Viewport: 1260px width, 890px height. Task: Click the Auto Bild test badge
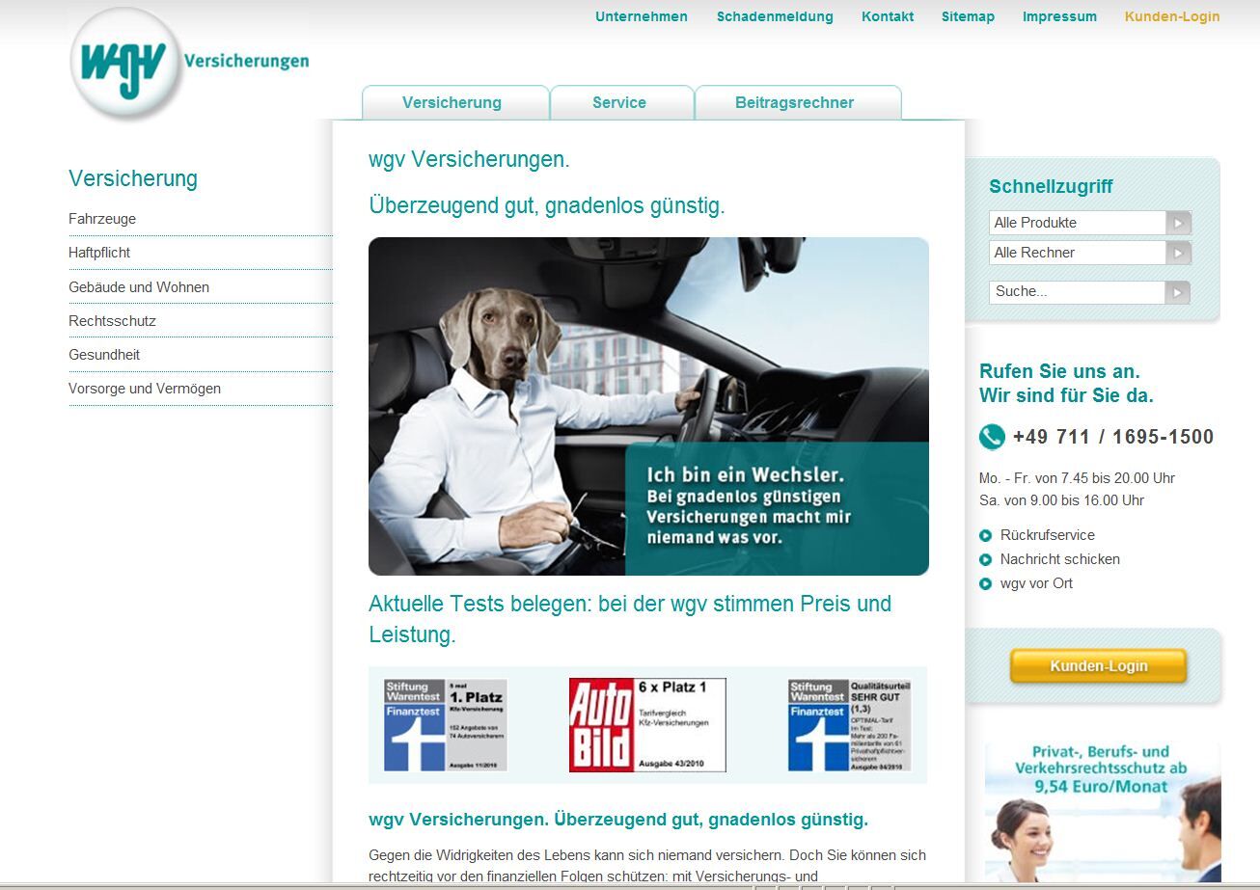coord(647,725)
